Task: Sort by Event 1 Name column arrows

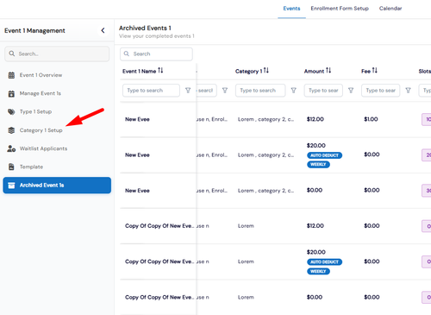Action: pos(160,70)
